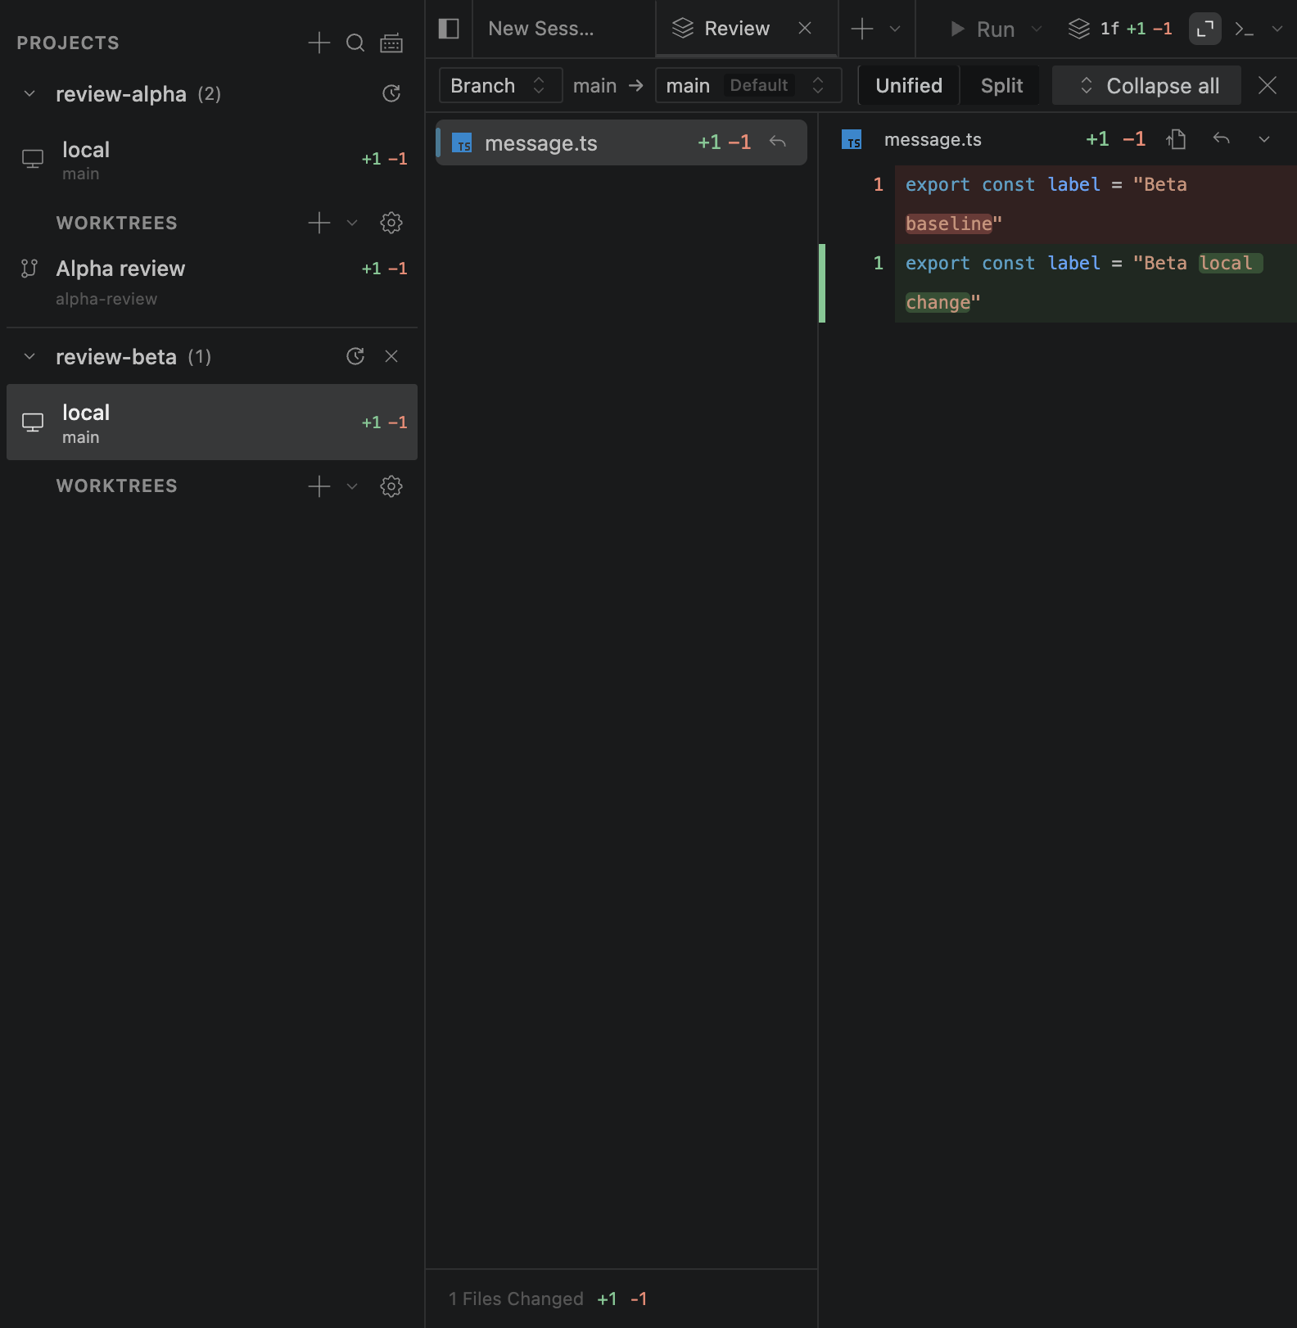Open worktree settings gear for review-beta
Screen dimensions: 1297x1328
(x=391, y=486)
